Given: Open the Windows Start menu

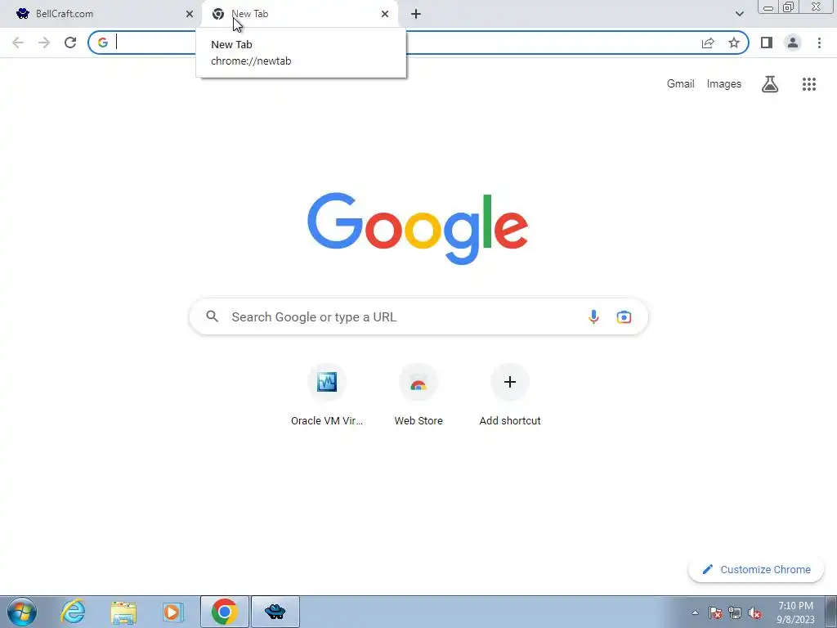Looking at the screenshot, I should [x=22, y=612].
